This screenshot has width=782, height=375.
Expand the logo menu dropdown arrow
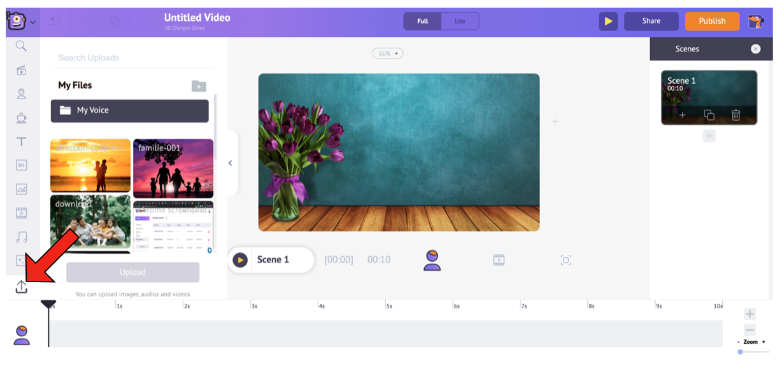coord(33,22)
